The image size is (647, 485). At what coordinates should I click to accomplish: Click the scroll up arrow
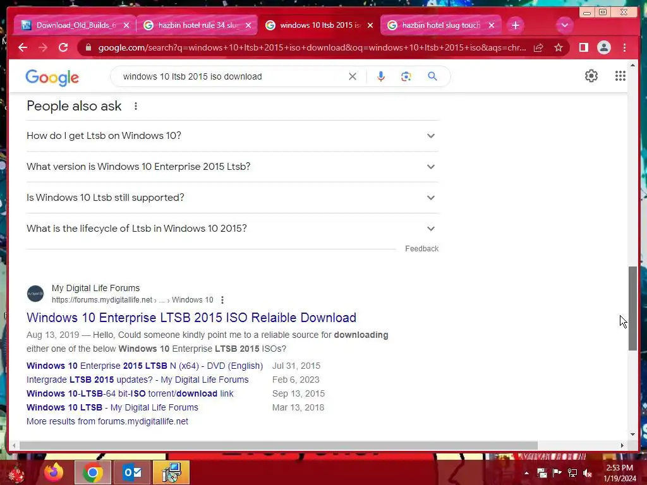[632, 65]
